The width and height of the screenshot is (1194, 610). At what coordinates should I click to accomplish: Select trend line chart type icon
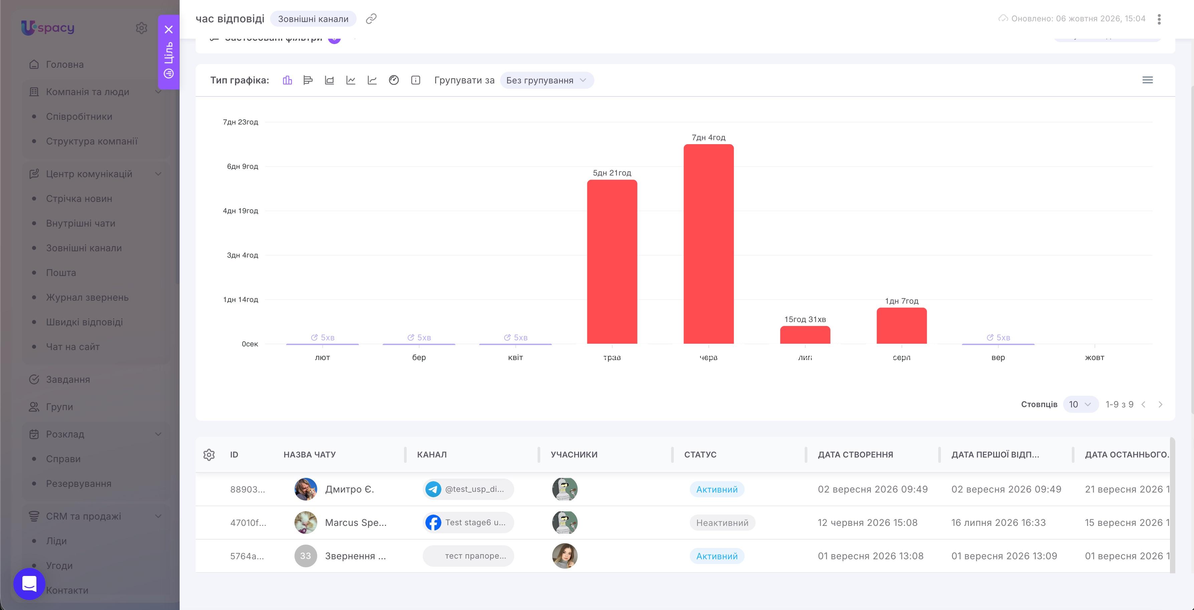coord(372,80)
